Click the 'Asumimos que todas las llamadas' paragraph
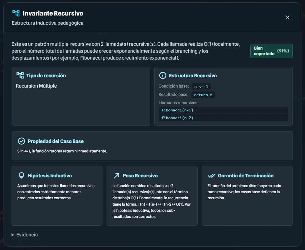Screen dimensions: 305x250 coord(56,192)
